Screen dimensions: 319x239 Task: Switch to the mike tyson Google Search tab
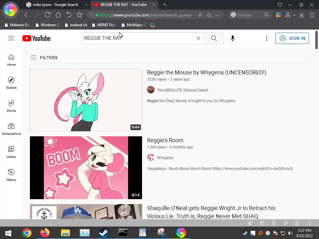click(55, 4)
